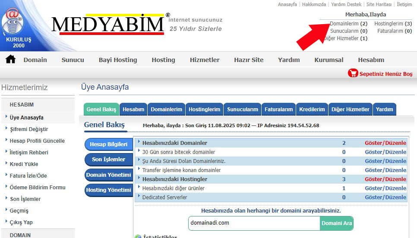Click Sunucularım (0) in the user panel
Viewport: 417px width, 238px height.
[349, 31]
